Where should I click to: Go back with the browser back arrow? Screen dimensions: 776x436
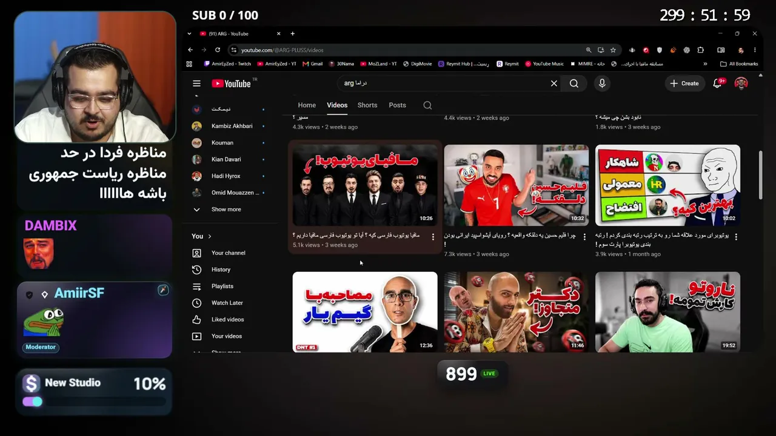tap(190, 50)
